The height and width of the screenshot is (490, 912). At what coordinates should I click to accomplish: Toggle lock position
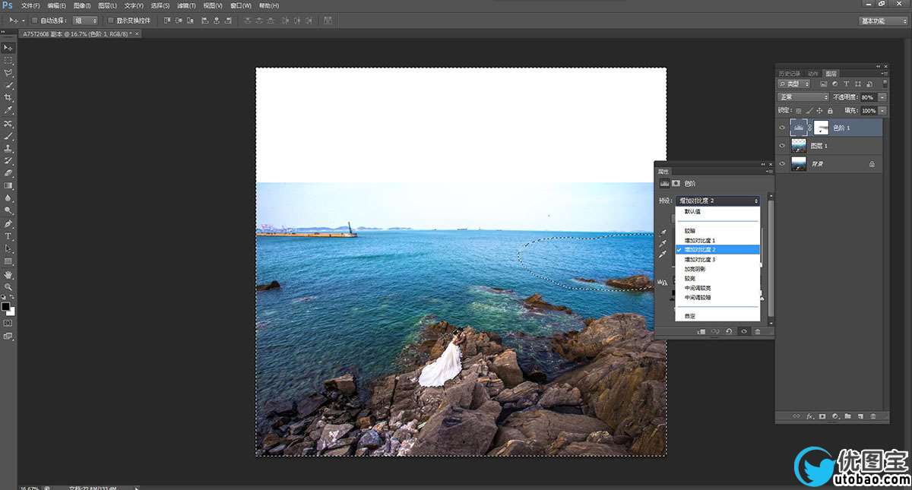coord(818,111)
